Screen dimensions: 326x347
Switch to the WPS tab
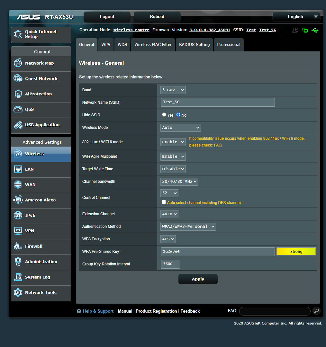(x=106, y=45)
